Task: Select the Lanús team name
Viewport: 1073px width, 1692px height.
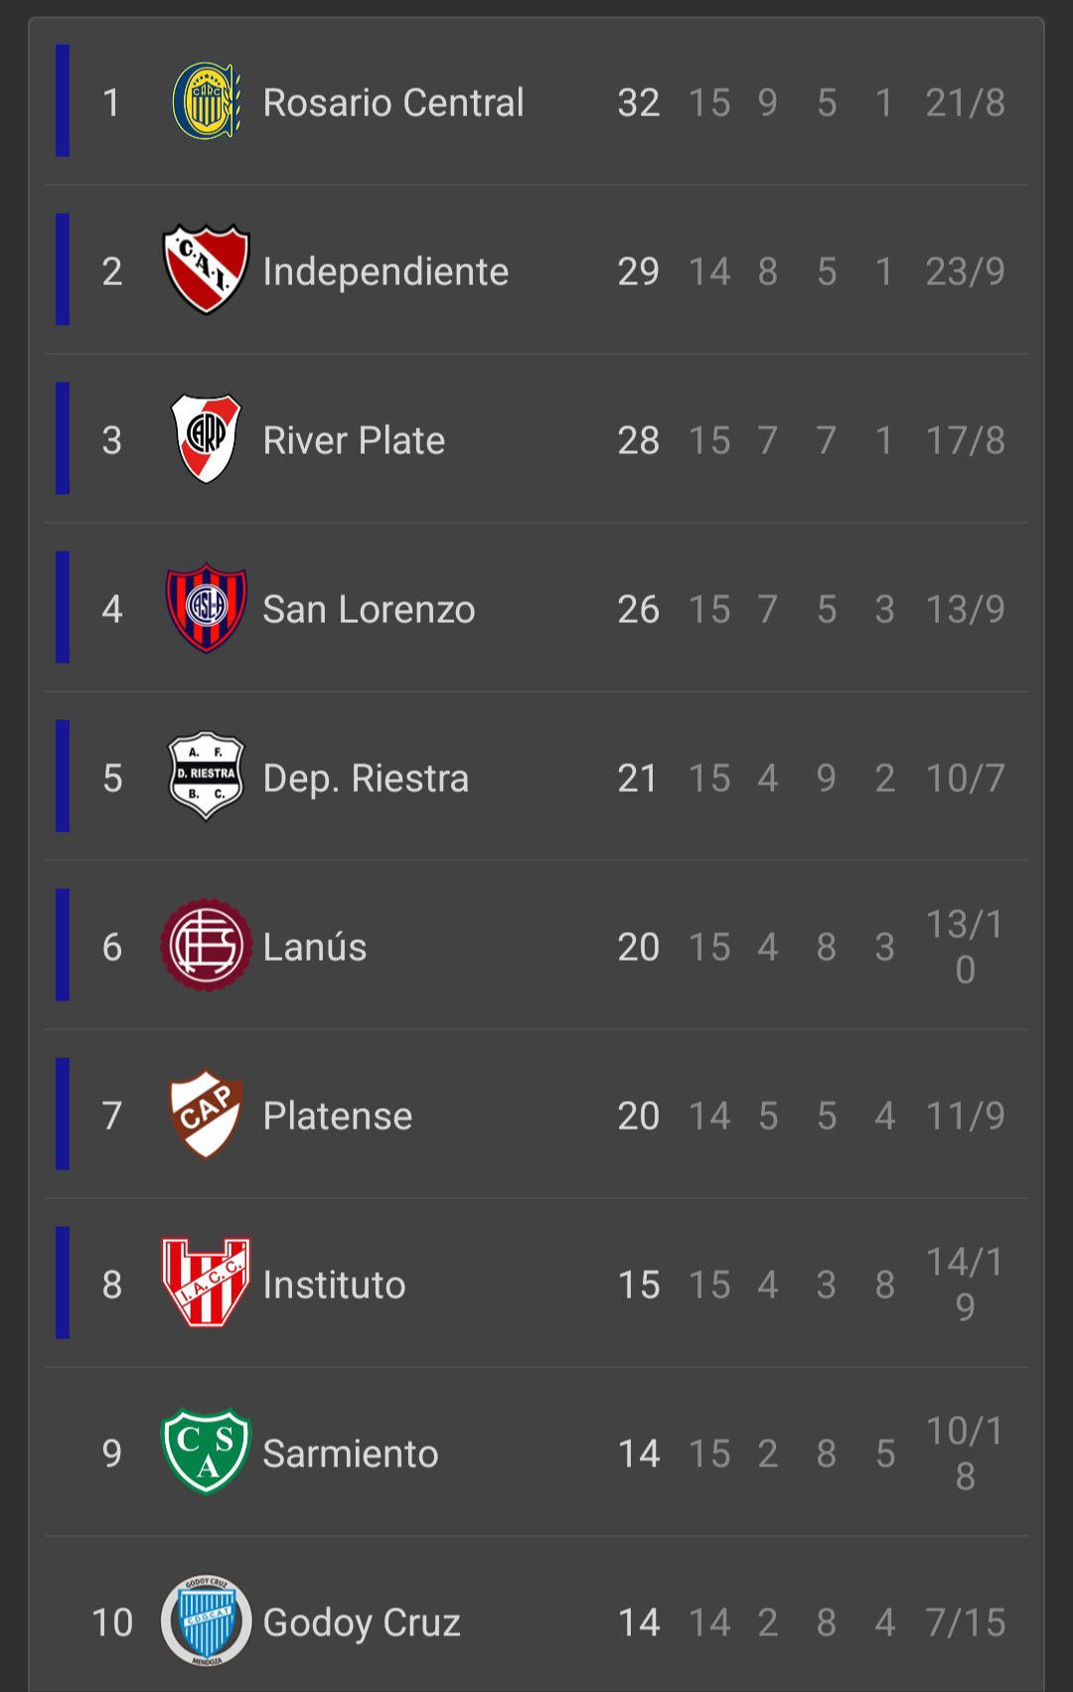Action: click(x=315, y=947)
